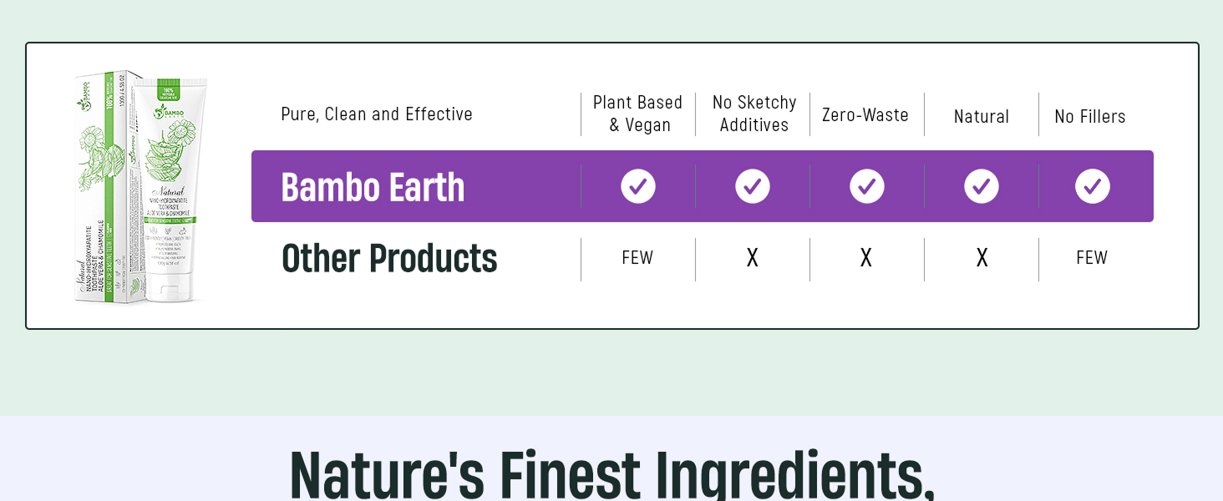
Task: Click the Nature's Finest Ingredients heading
Action: pyautogui.click(x=612, y=473)
